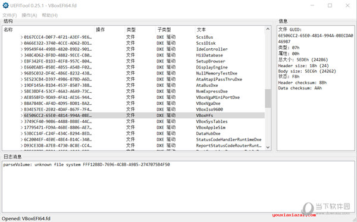The height and width of the screenshot is (222, 357).
Task: Select item 17795471-FD9A-46BE-8806-AE7…
Action: [x=58, y=127]
